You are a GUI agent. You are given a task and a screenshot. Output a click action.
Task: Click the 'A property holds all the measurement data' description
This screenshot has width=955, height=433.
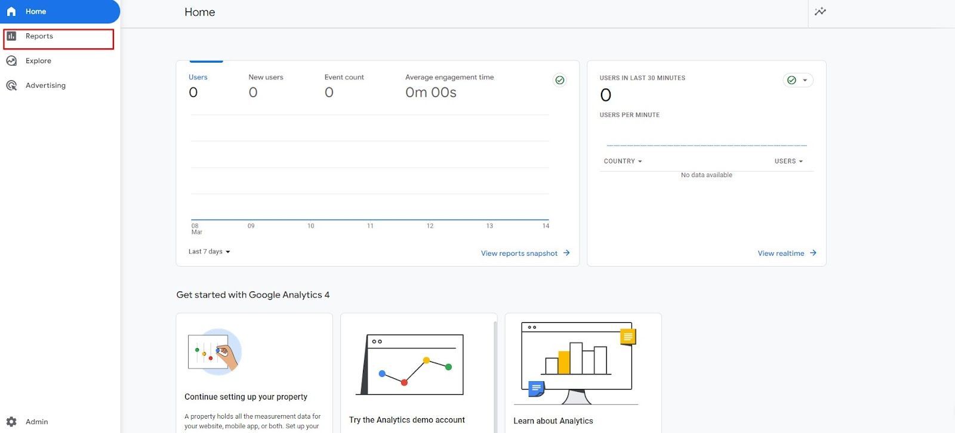[252, 422]
